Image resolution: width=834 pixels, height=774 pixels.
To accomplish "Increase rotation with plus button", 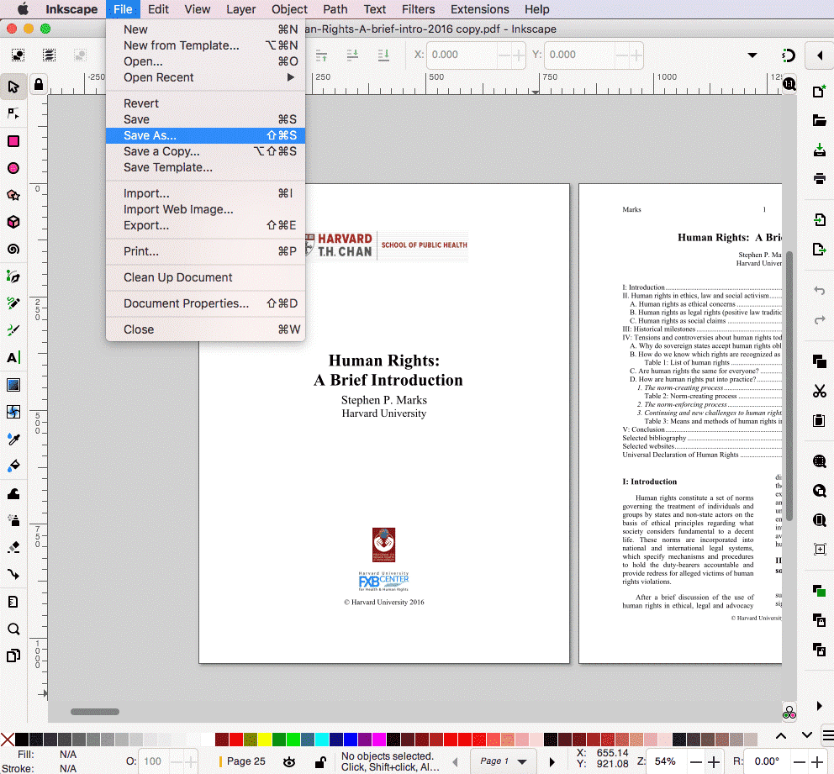I will pyautogui.click(x=817, y=761).
